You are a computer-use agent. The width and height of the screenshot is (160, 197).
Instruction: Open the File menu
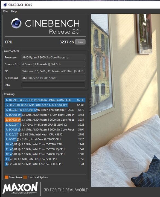point(5,11)
